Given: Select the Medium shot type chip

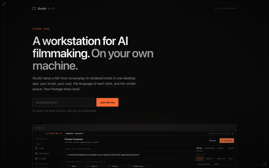Looking at the screenshot, I should (209, 159).
